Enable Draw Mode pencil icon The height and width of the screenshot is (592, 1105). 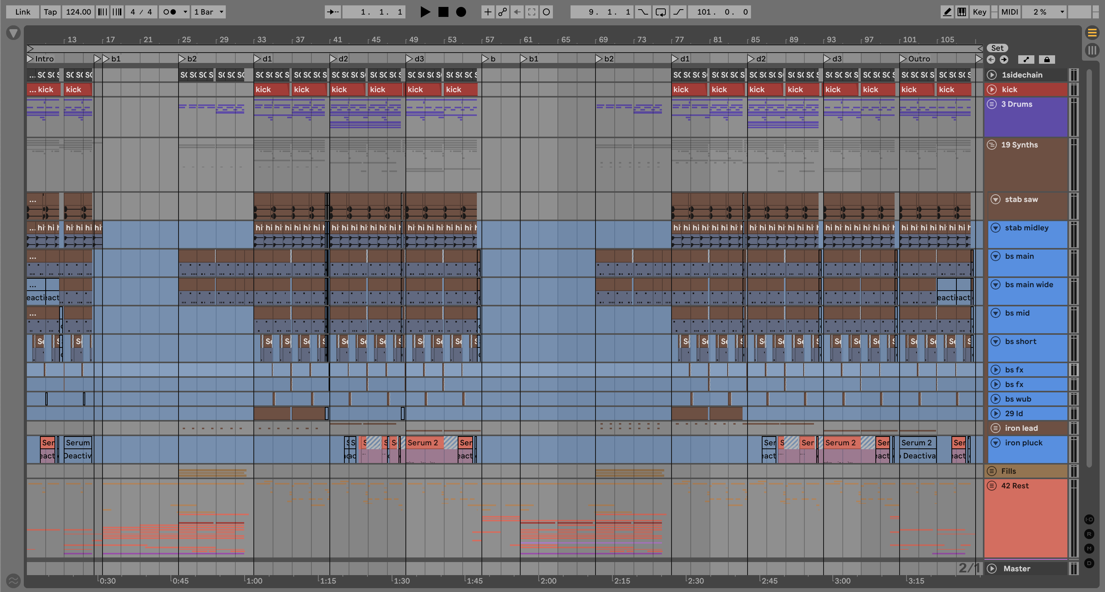pos(947,12)
